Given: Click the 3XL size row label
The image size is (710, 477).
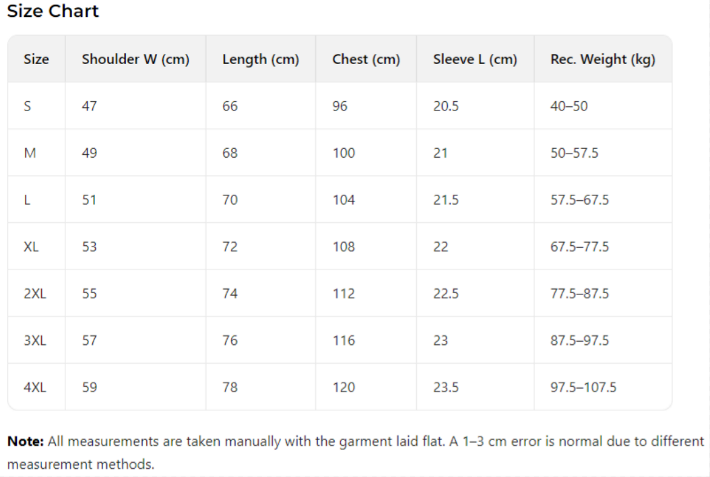Looking at the screenshot, I should click(34, 340).
